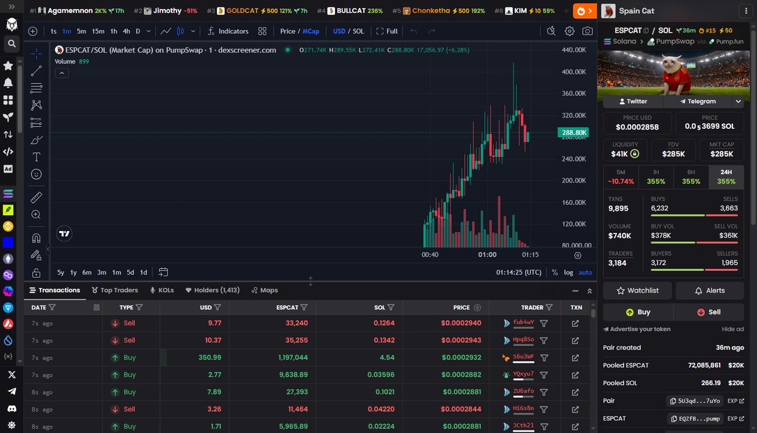This screenshot has width=757, height=433.
Task: Click the undo arrow in the chart toolbar
Action: pos(413,31)
